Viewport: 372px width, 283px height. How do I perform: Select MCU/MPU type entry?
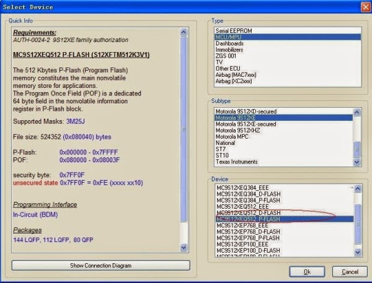(288, 37)
